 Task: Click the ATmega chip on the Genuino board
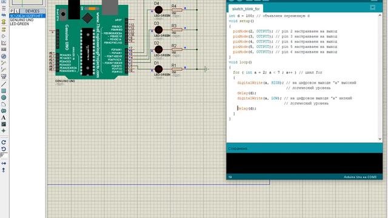pos(87,51)
